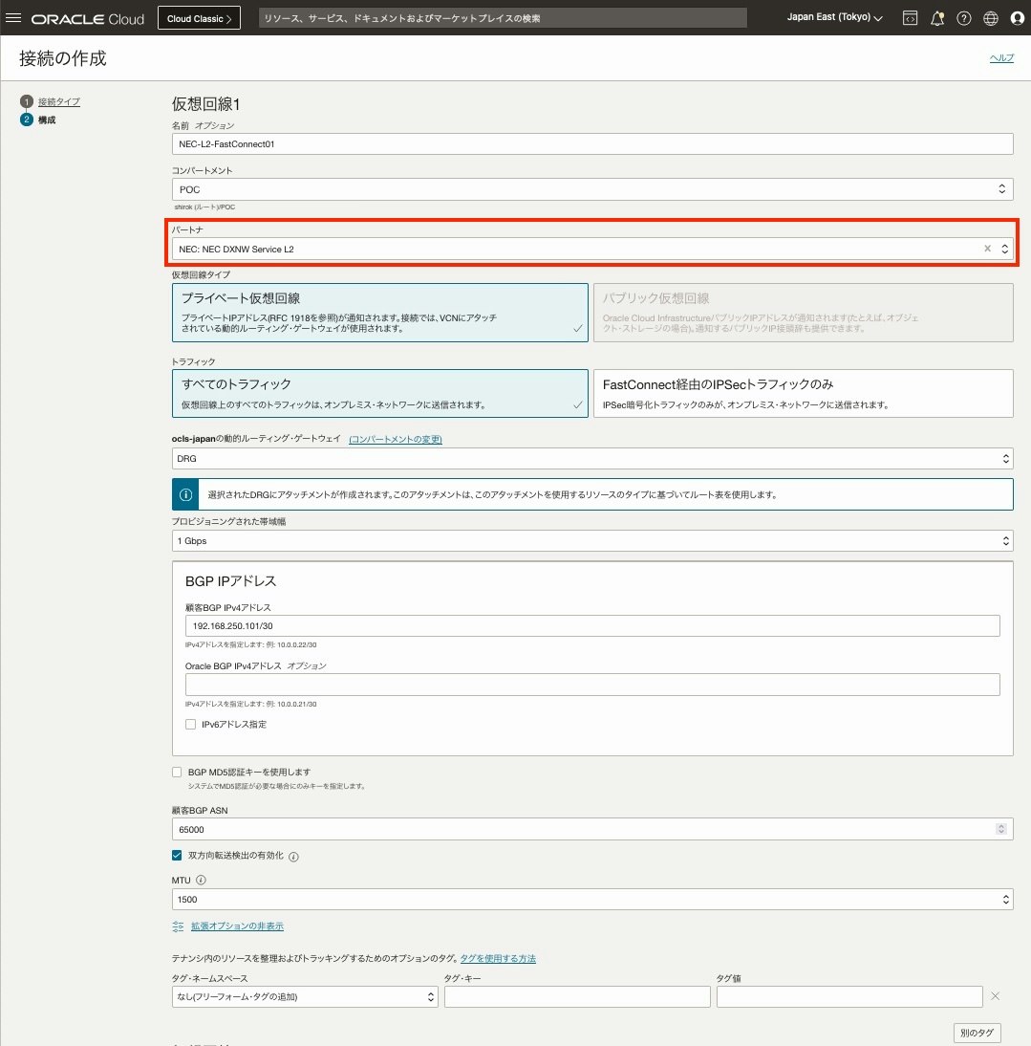Open the notifications bell icon
The height and width of the screenshot is (1046, 1031).
point(937,18)
